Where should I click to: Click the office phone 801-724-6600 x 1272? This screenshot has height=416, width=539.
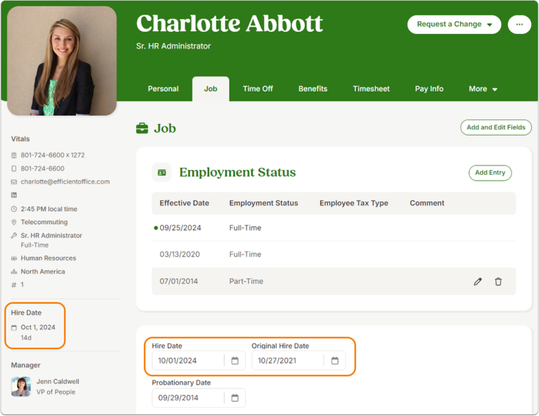coord(52,156)
